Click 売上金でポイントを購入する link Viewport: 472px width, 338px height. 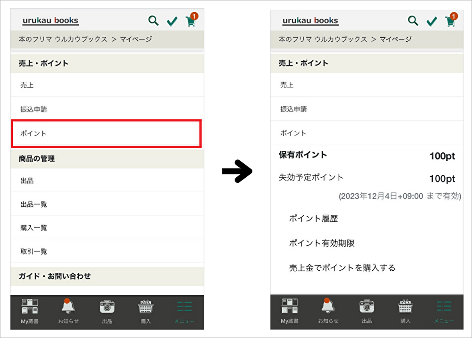(342, 268)
